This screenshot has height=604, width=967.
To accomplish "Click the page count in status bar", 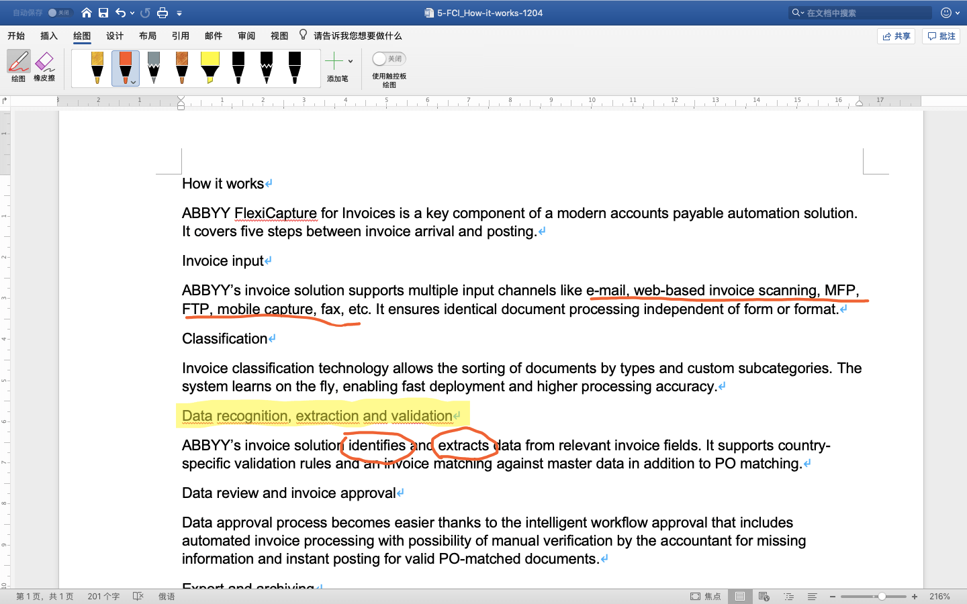I will pos(45,597).
